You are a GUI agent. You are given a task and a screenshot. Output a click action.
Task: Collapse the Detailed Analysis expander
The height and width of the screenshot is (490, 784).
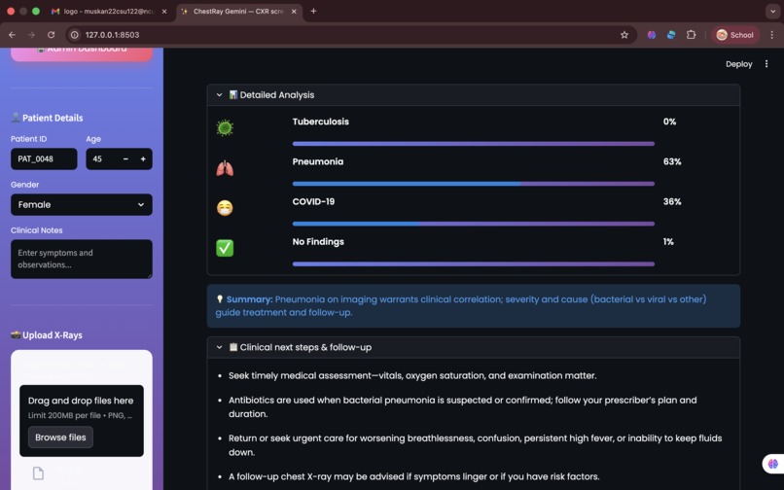click(x=474, y=95)
